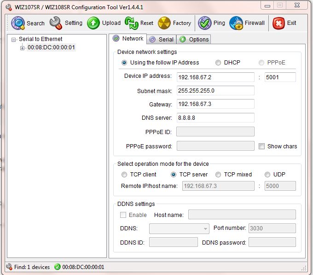313x275 pixels.
Task: Switch to the Serial tab
Action: point(162,39)
